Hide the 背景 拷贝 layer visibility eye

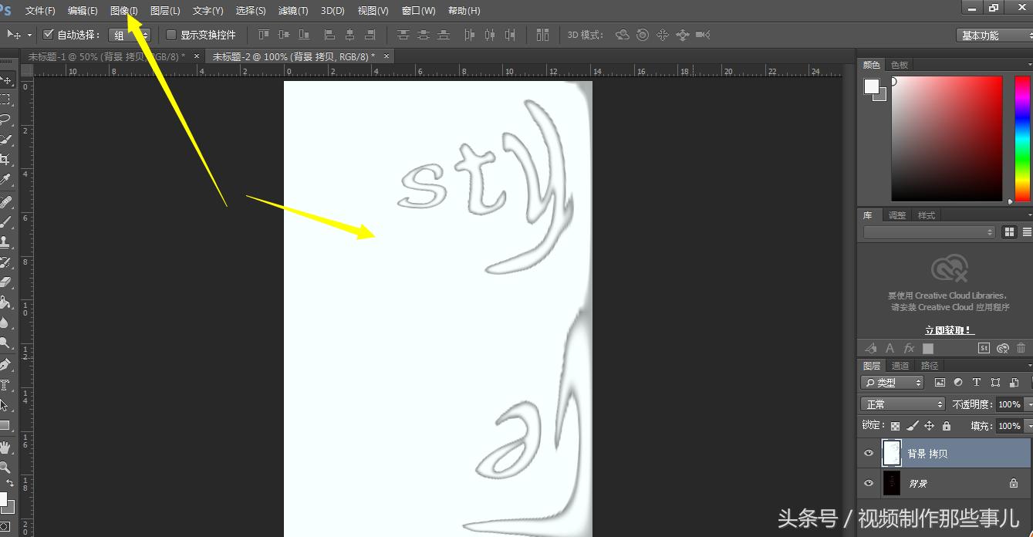coord(869,453)
